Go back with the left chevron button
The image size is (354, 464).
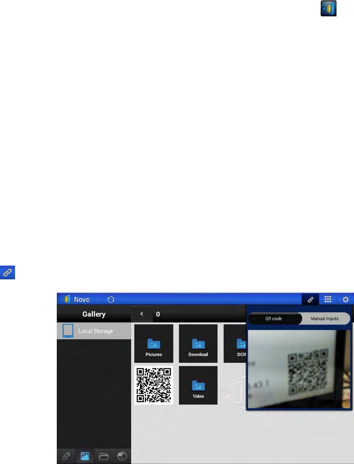tap(142, 314)
